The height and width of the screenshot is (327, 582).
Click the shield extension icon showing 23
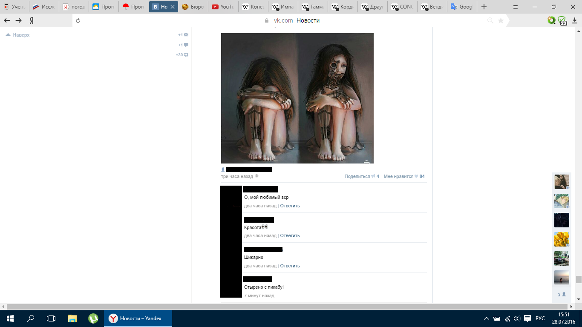point(562,20)
